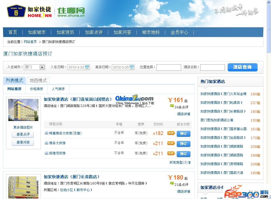271x199 pixels.
Task: Click image icon beside 商务大床房
Action: [47, 143]
